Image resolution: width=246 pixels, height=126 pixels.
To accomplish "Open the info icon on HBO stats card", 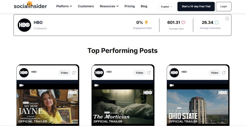I will [227, 19].
